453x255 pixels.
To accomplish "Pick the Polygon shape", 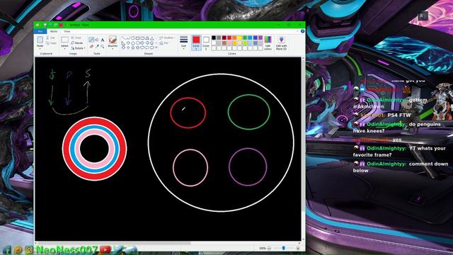I will coord(147,38).
